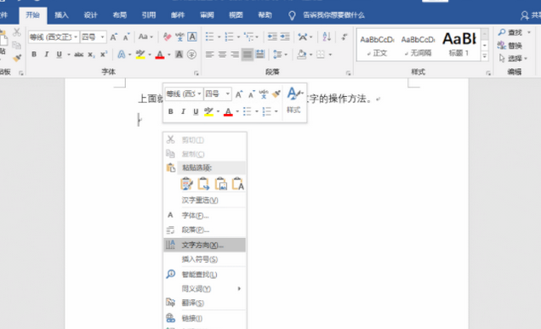Click the 告诉我你想要做什么 search box
Viewport: 541px width, 329px height.
pos(333,15)
